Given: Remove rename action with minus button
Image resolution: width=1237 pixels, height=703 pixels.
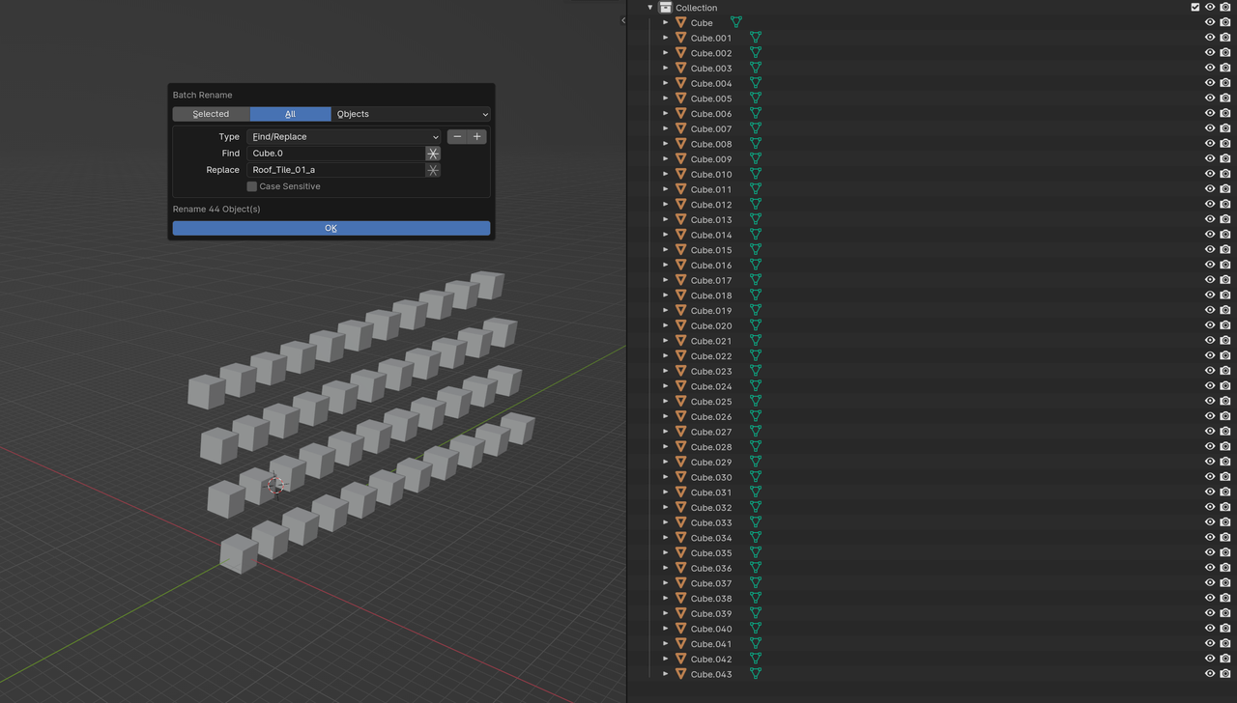Looking at the screenshot, I should coord(457,137).
